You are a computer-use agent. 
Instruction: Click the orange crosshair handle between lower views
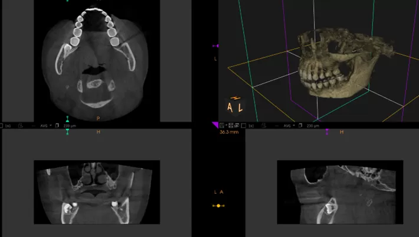[218, 206]
